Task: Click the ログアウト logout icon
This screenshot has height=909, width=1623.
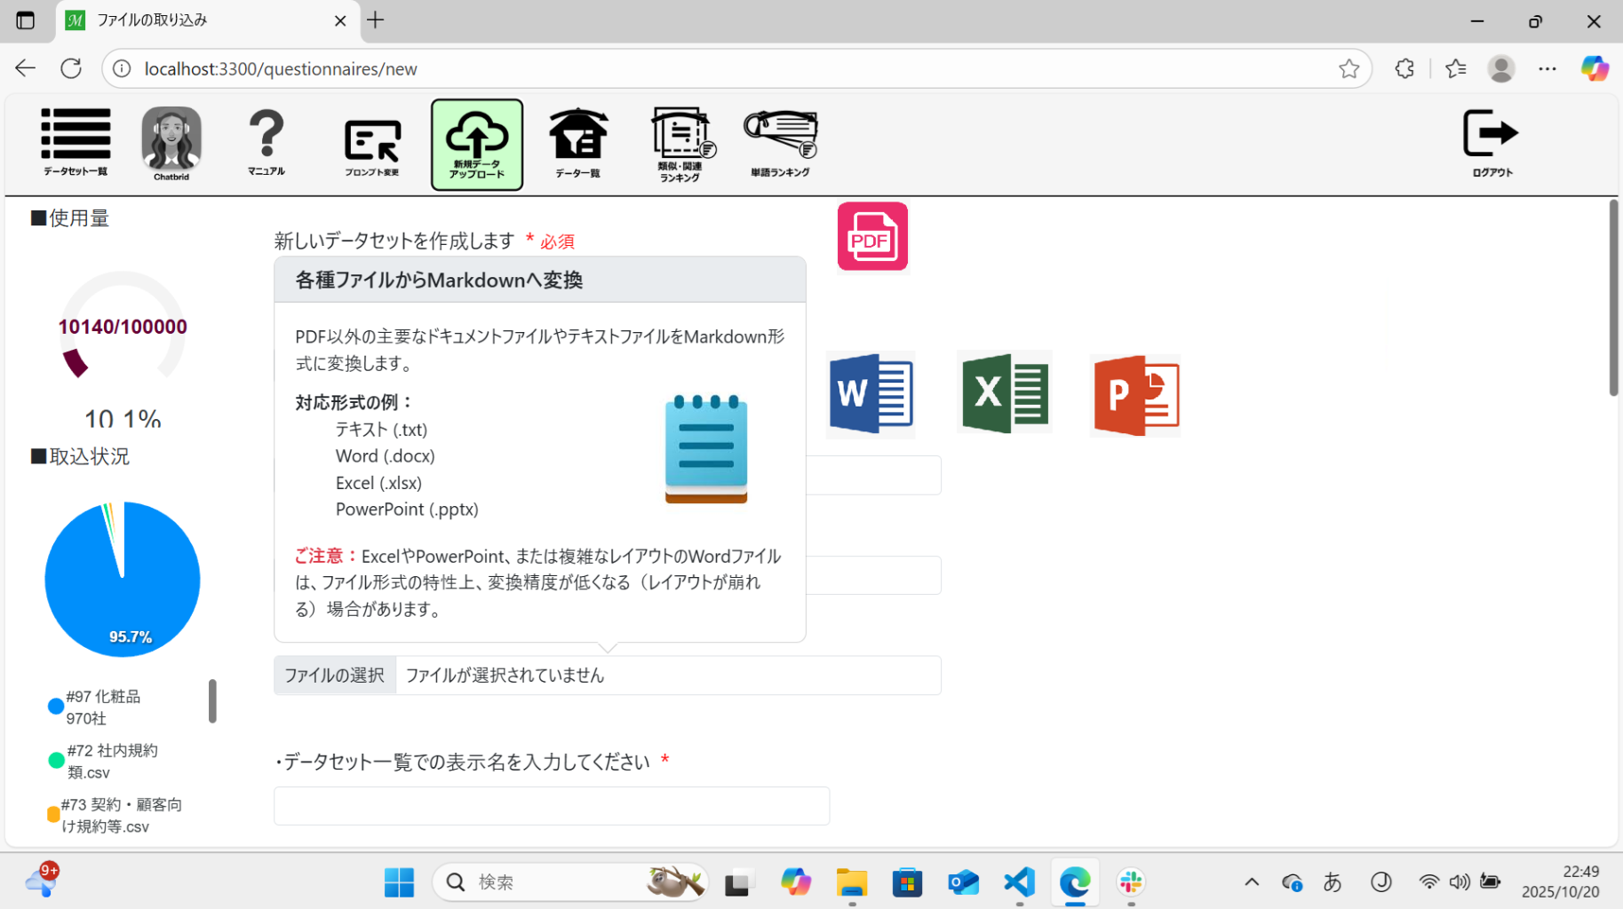Action: point(1492,142)
